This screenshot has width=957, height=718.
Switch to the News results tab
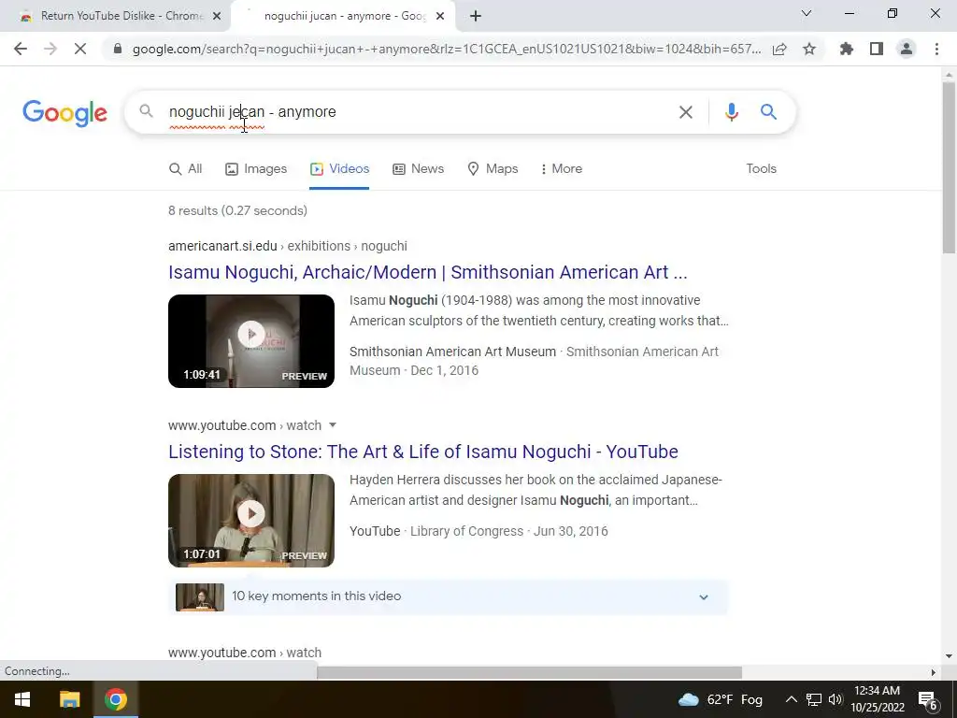tap(418, 168)
